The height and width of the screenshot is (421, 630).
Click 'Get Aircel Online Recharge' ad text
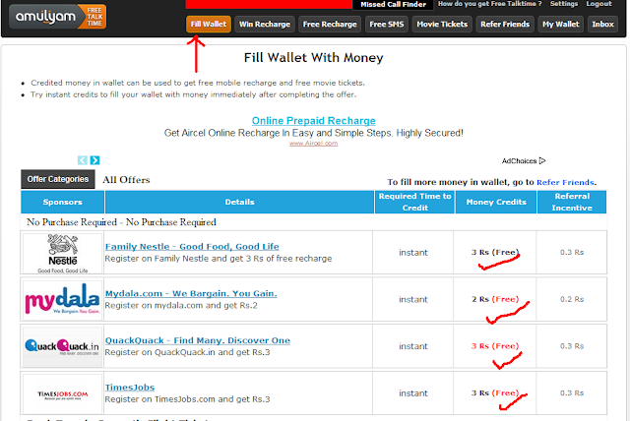[x=313, y=133]
